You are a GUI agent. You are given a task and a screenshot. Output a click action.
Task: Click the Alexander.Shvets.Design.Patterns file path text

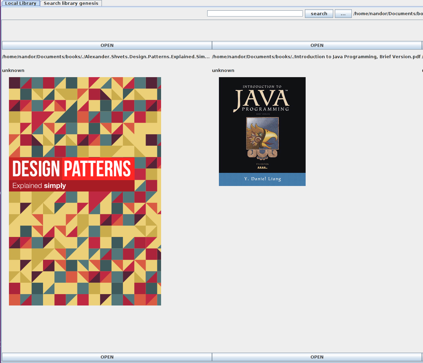pos(106,56)
